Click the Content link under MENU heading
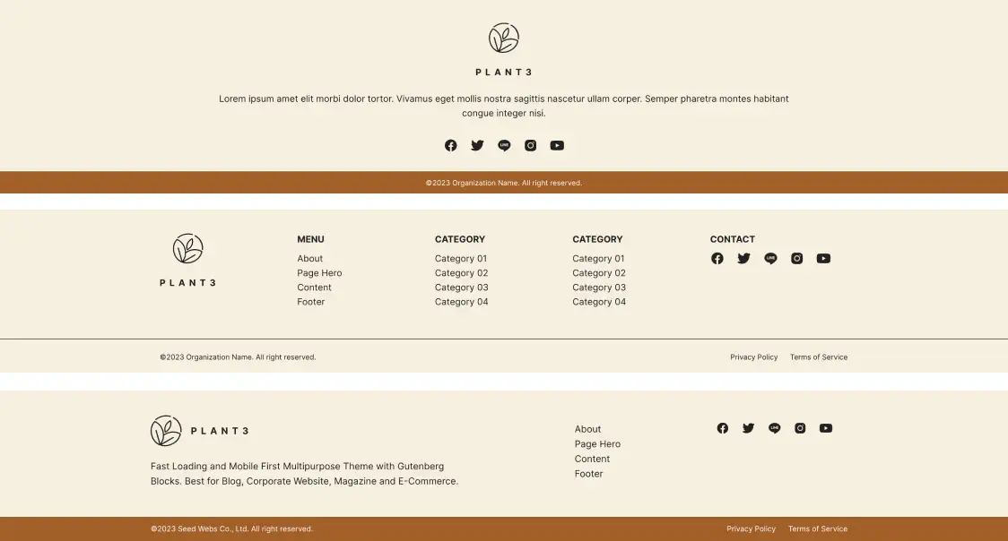 (x=314, y=288)
